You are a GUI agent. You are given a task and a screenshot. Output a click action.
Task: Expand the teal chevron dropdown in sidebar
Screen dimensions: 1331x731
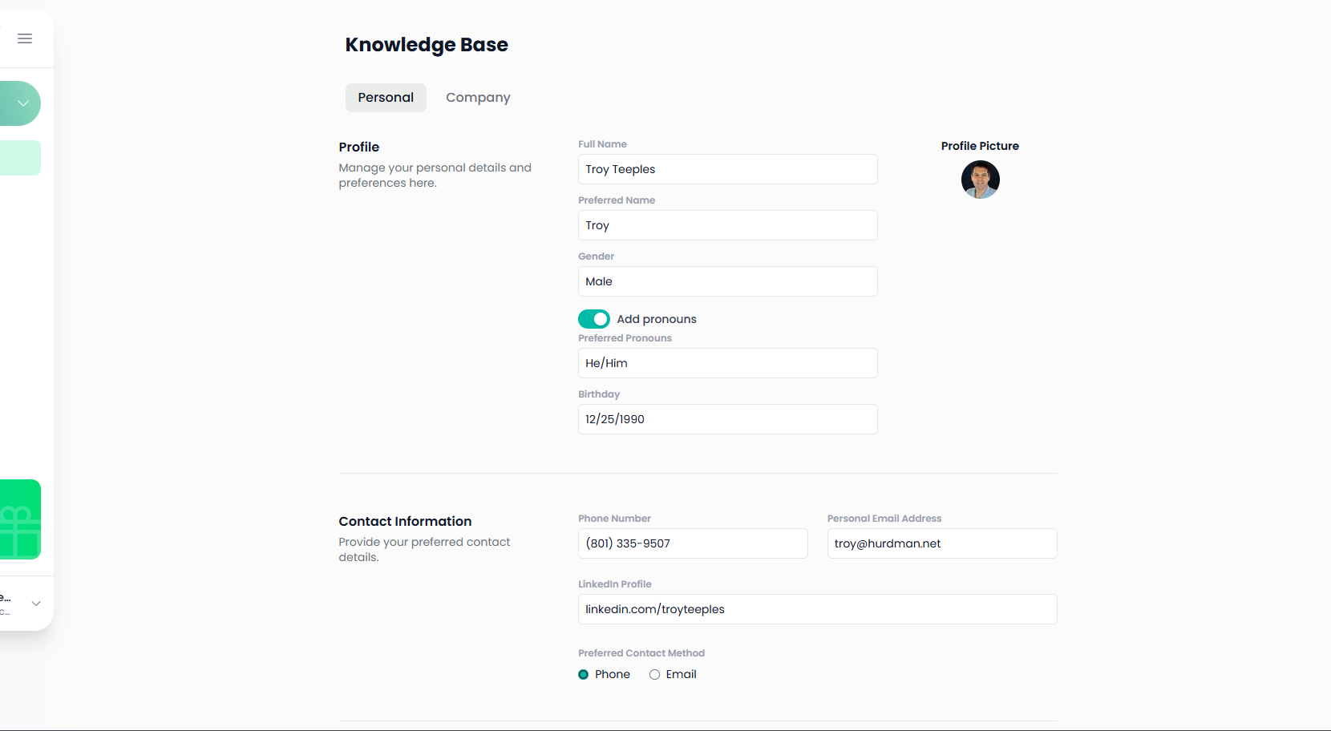coord(23,103)
